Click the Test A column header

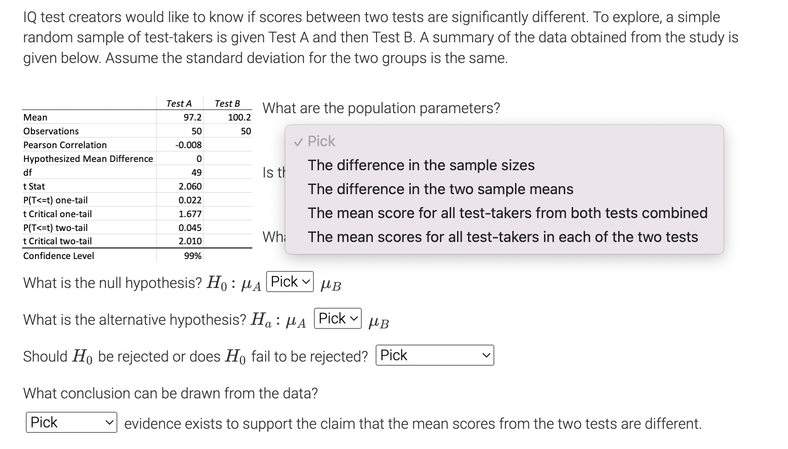(180, 104)
